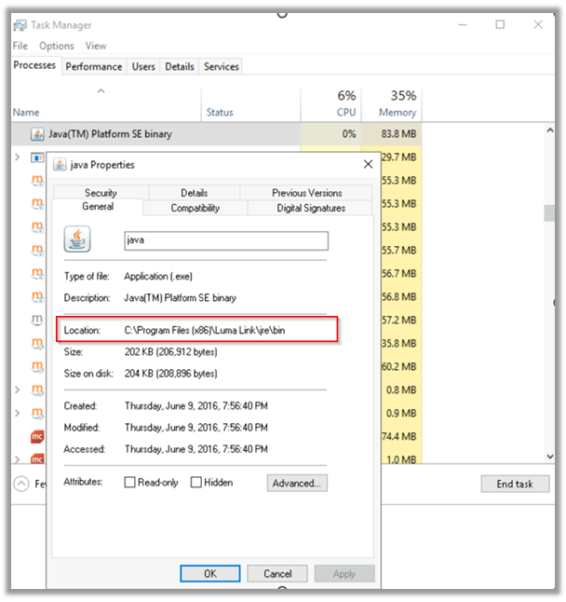Click the Cancel button

point(277,574)
